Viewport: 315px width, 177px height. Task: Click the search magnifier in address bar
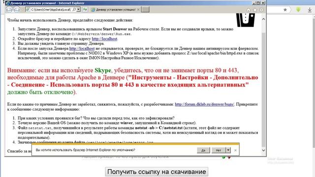(x=74, y=9)
